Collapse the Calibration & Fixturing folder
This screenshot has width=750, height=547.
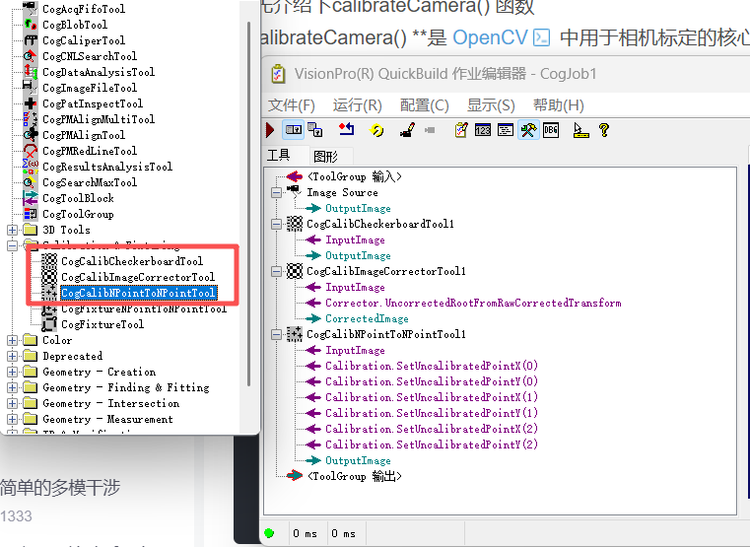click(x=13, y=245)
